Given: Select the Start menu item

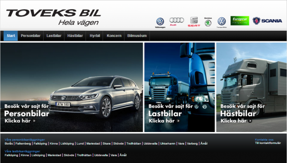Looking at the screenshot, I should tap(11, 36).
